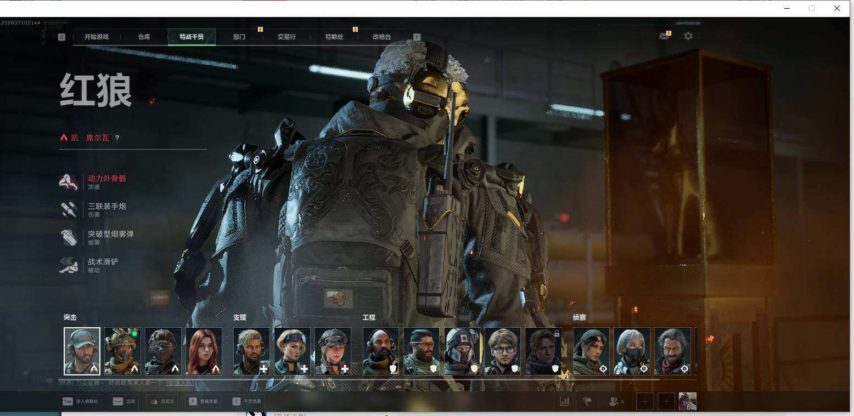Select the third assault operator with goggles
Viewport: 854px width, 416px height.
coord(163,351)
